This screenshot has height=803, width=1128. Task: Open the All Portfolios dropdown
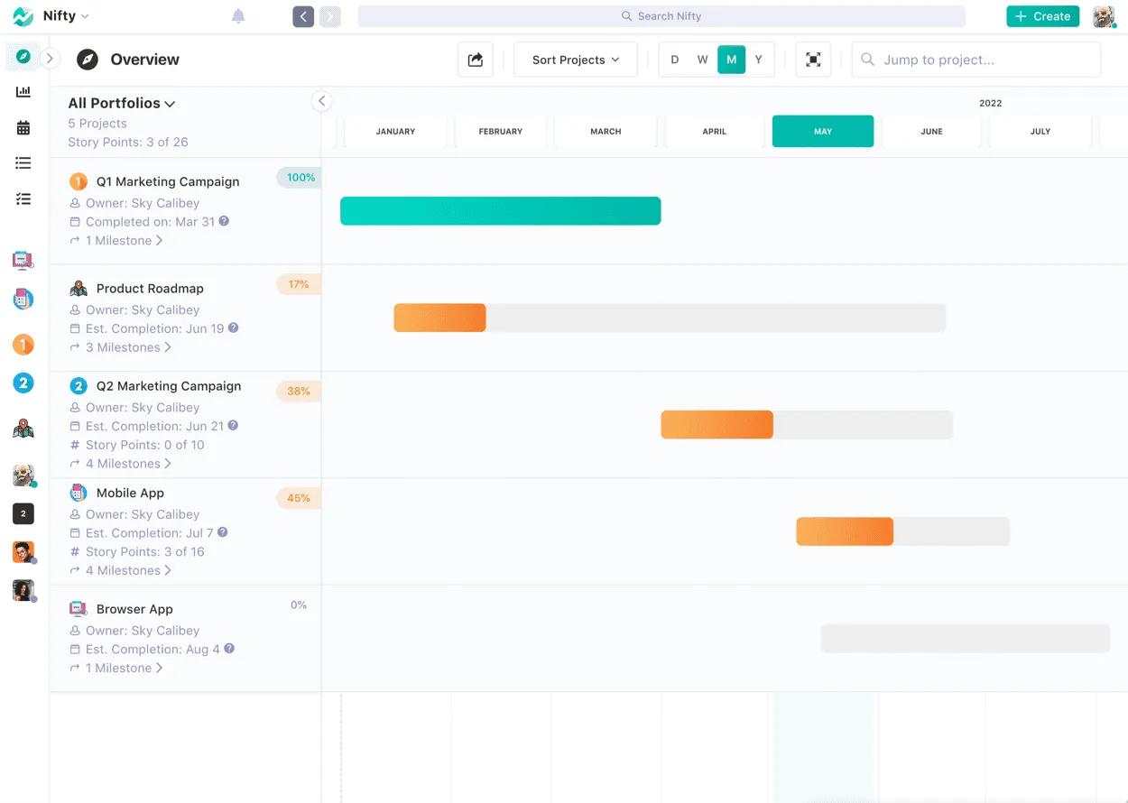(121, 103)
